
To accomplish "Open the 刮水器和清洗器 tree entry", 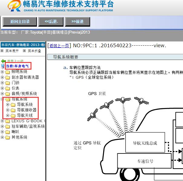I will (x=25, y=77).
